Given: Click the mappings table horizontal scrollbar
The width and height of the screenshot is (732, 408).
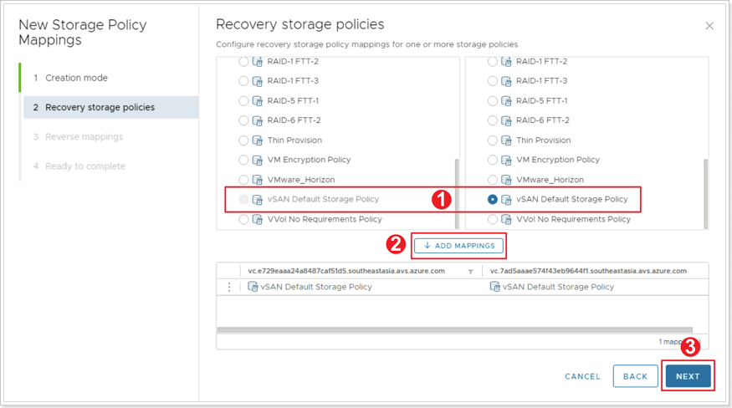Looking at the screenshot, I should pos(455,330).
